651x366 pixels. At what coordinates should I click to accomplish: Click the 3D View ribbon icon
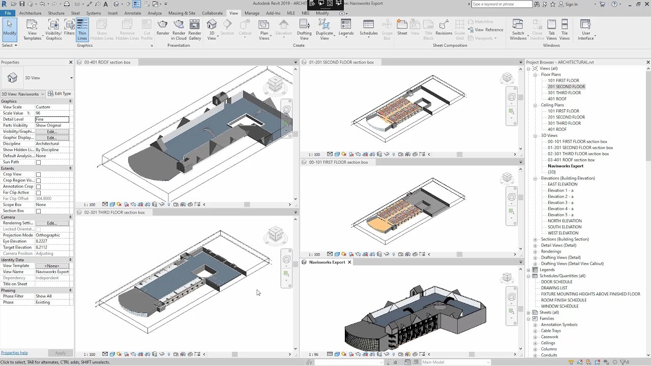click(212, 29)
